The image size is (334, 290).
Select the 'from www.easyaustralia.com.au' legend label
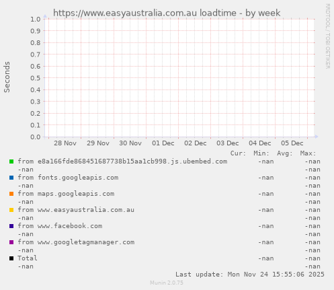[76, 210]
